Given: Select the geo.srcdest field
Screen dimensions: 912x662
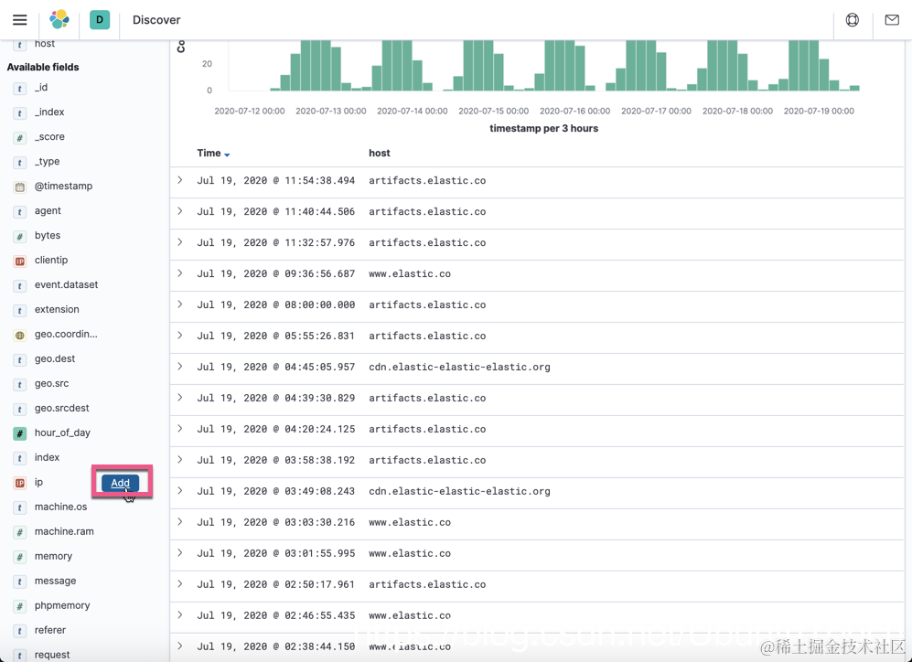Looking at the screenshot, I should [x=61, y=408].
